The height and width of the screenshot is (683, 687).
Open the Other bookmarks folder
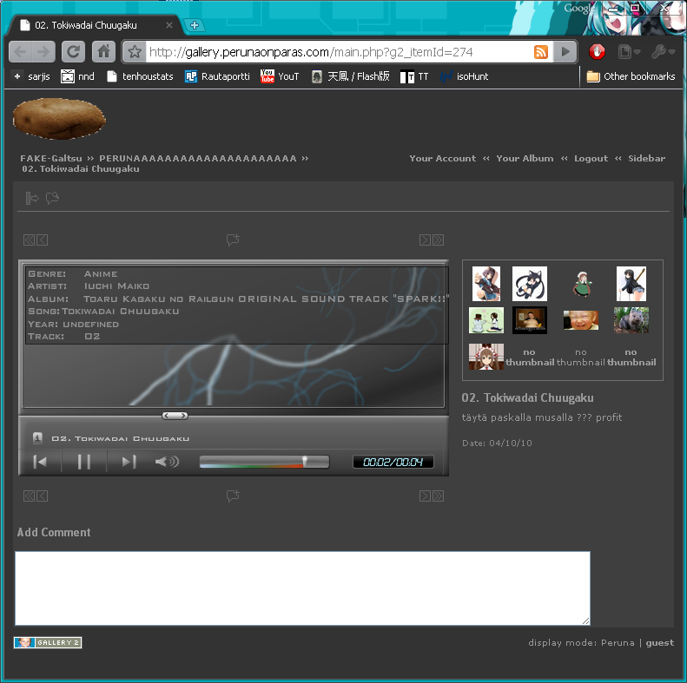pyautogui.click(x=631, y=76)
